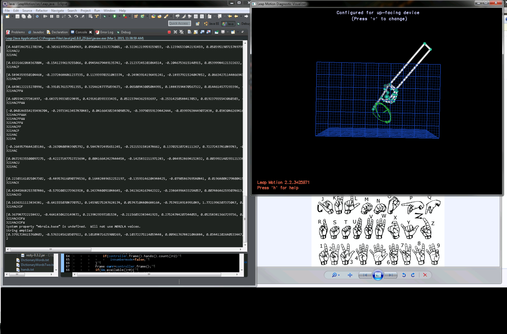
Task: Toggle Show Console on Standard Out
Action: 202,32
